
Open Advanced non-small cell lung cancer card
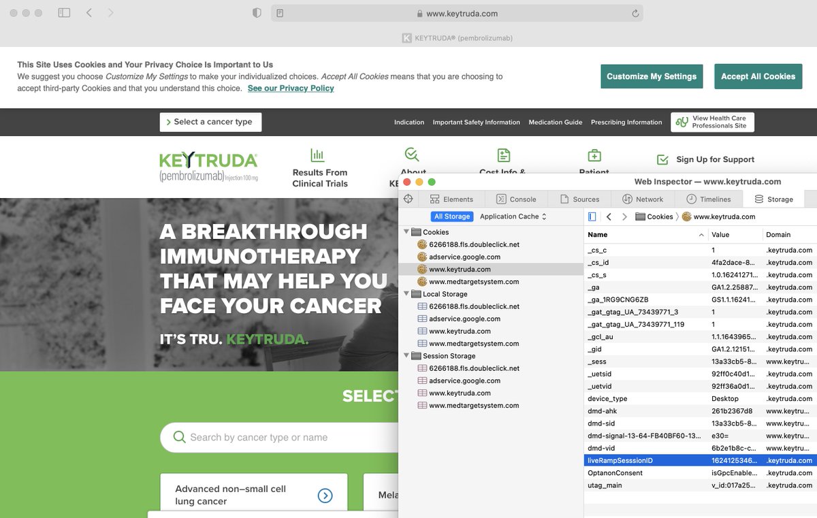click(254, 491)
